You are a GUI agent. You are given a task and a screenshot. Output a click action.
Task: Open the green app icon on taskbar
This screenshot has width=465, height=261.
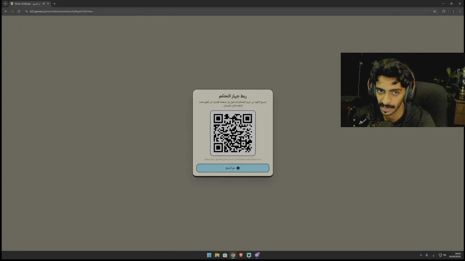[x=249, y=255]
